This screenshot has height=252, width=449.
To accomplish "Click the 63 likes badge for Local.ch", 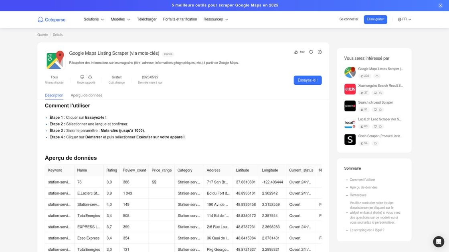I will pyautogui.click(x=364, y=126).
